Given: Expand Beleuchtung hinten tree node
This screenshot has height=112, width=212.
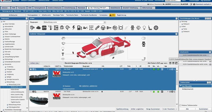Looking at the screenshot, I should tap(8, 105).
